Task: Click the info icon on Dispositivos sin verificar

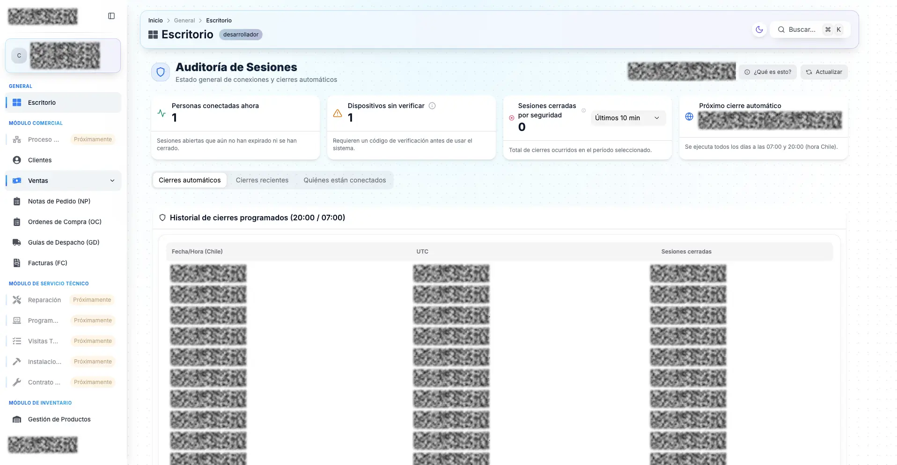Action: (x=432, y=106)
